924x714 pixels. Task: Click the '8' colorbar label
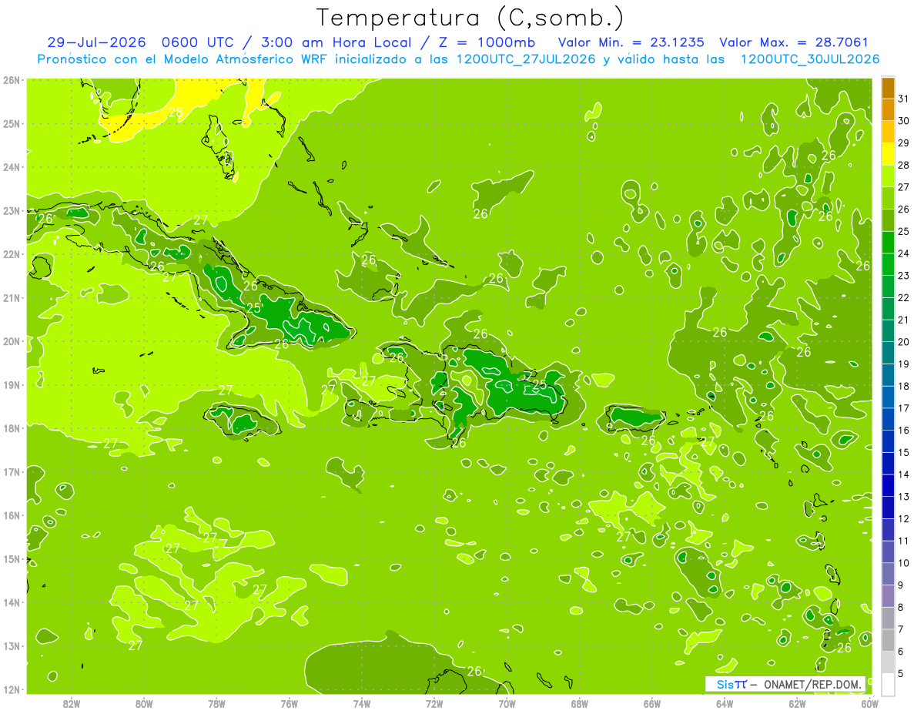[x=902, y=606]
